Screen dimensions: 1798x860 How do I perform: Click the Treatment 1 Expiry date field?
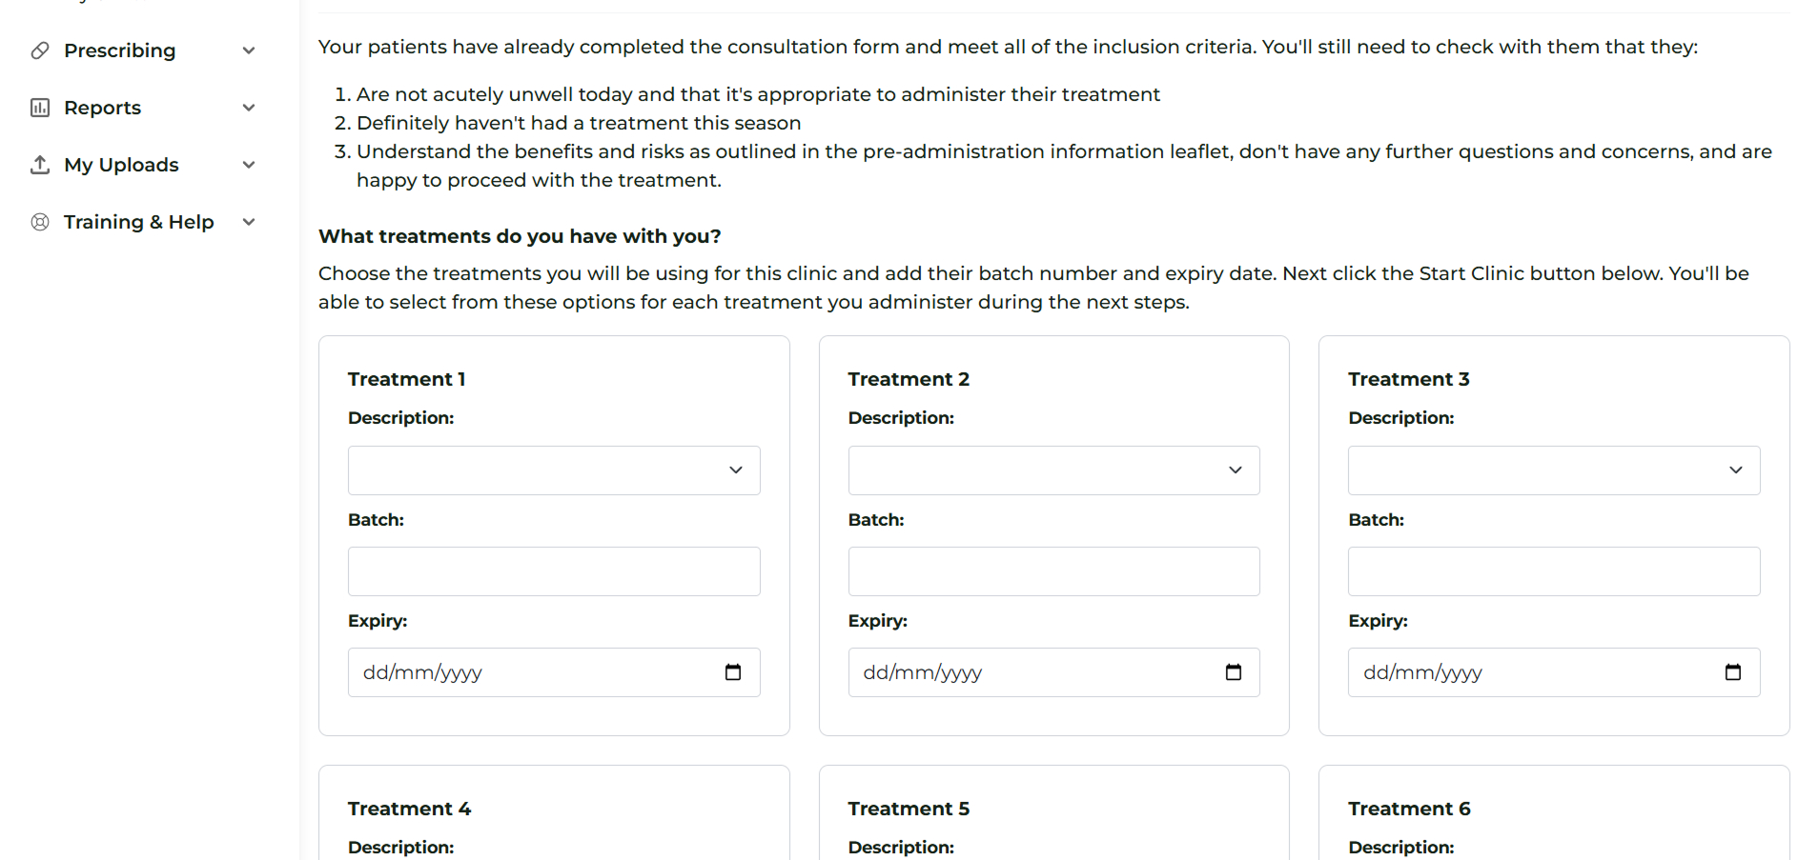click(524, 672)
